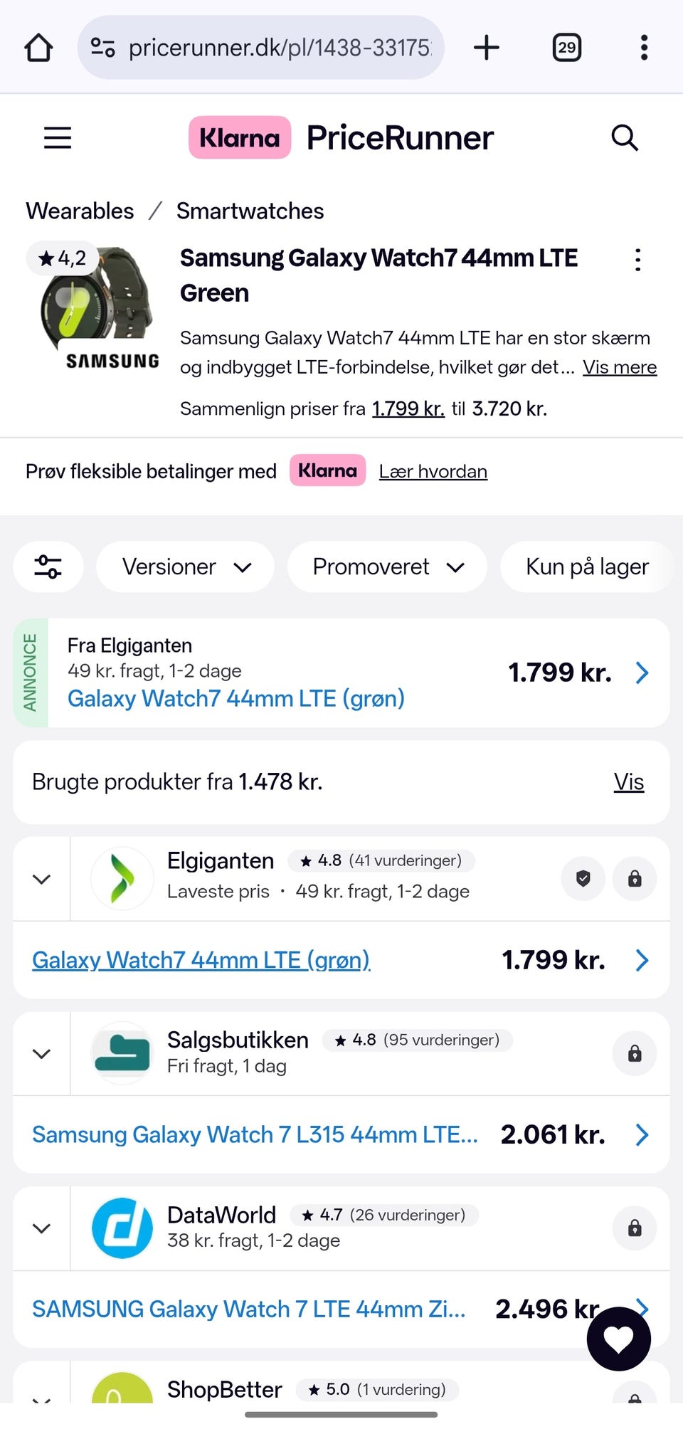This screenshot has height=1429, width=683.
Task: Expand the Elgiganten offer details
Action: [x=42, y=879]
